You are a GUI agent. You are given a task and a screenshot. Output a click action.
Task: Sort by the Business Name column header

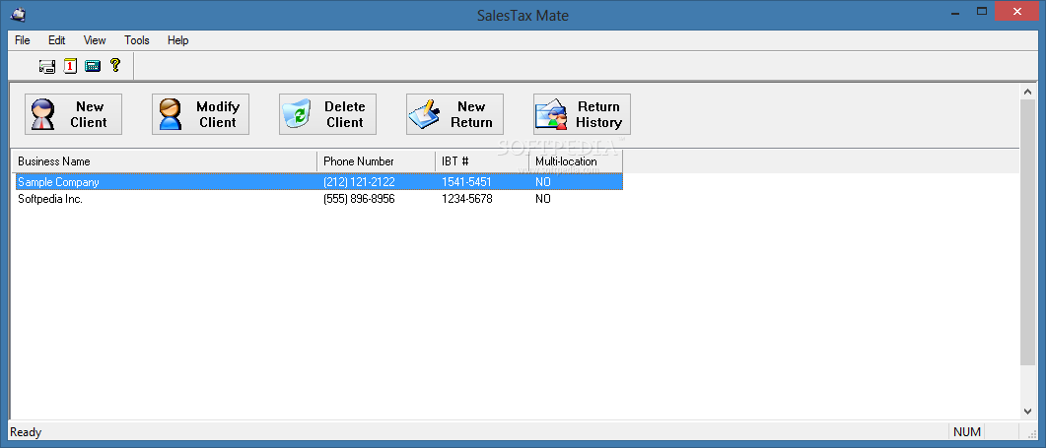tap(165, 161)
